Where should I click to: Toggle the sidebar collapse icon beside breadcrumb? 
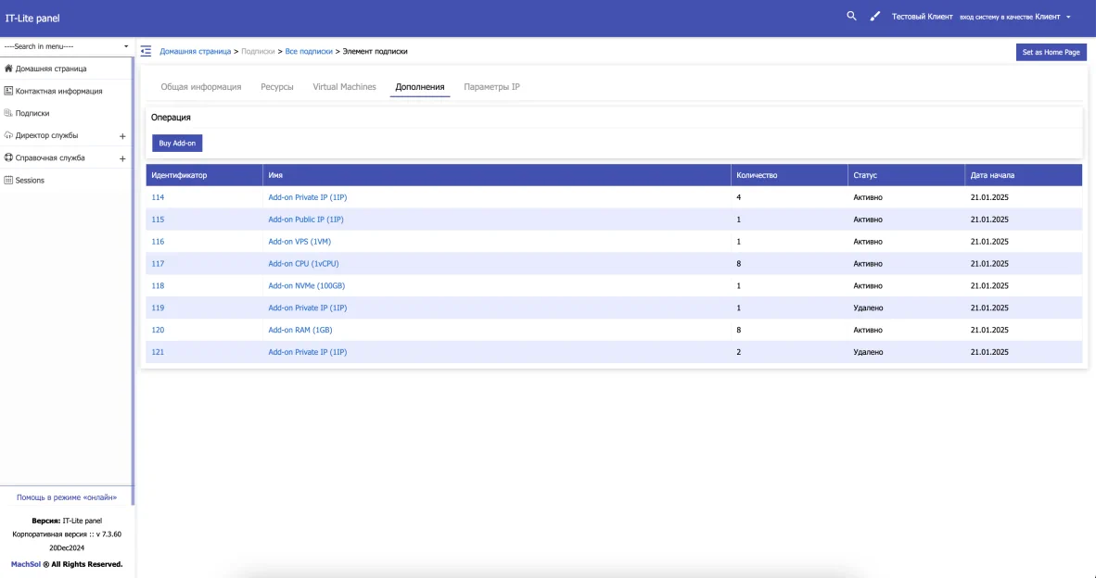[146, 51]
